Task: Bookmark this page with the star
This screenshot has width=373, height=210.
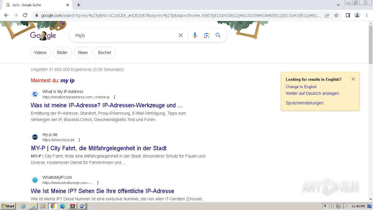Action: point(336,15)
